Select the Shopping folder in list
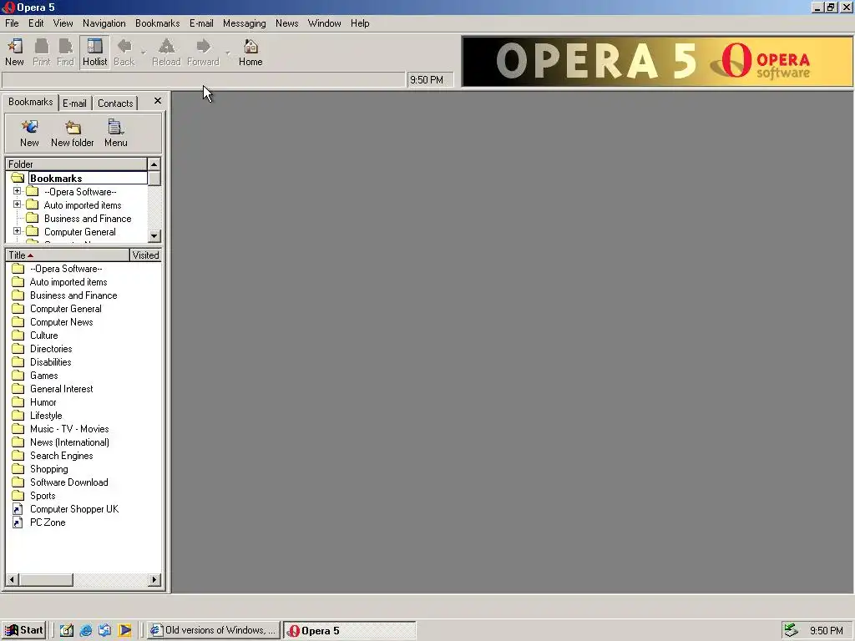 tap(48, 469)
